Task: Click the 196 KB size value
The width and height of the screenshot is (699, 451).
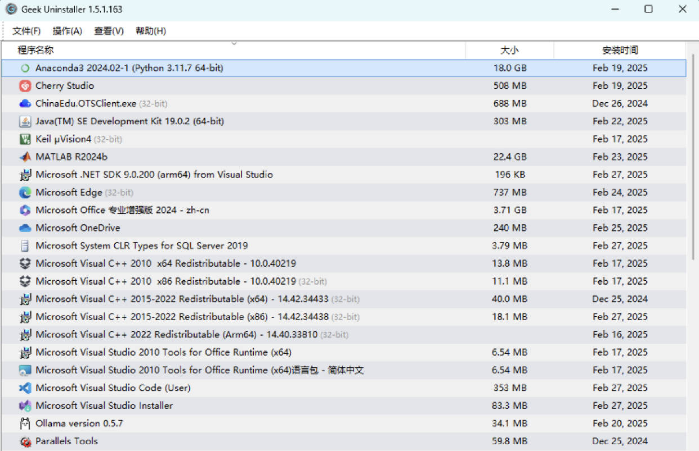Action: point(510,175)
